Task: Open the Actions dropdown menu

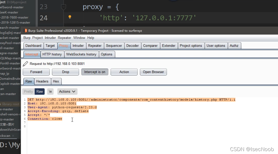Action: click(67, 91)
